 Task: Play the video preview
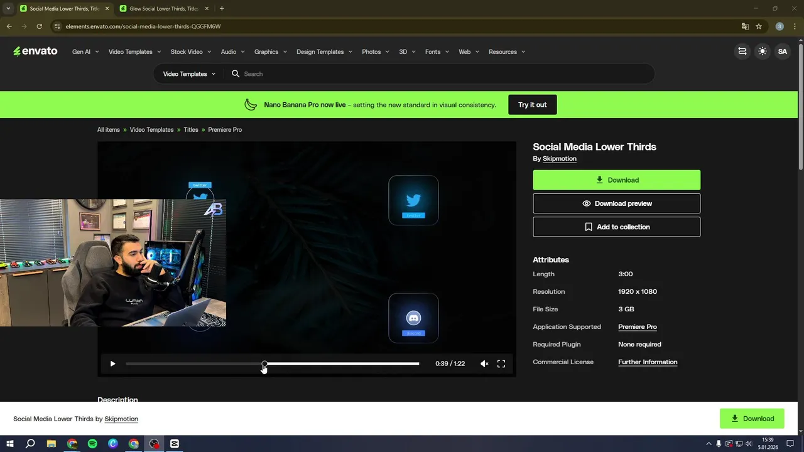[x=112, y=363]
